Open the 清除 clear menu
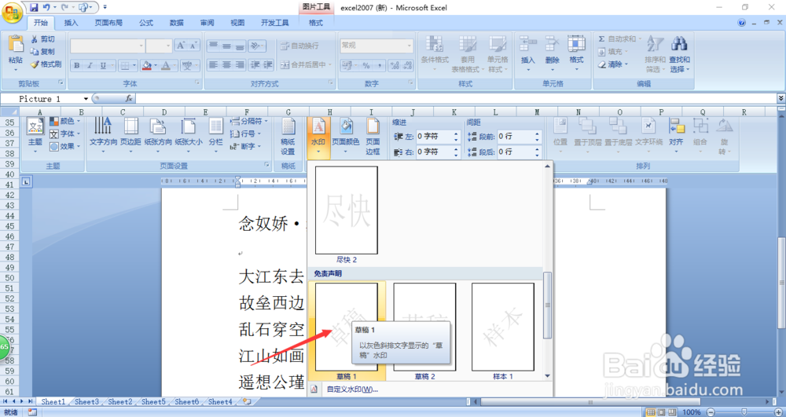 [x=613, y=64]
